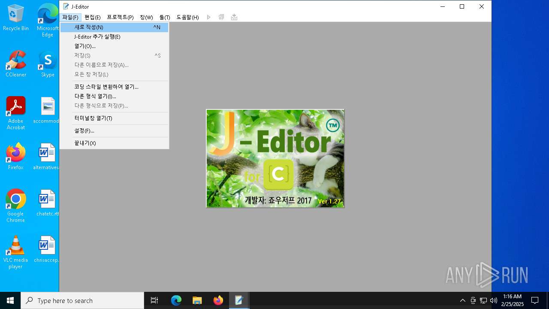
Task: Click the network icon in system tray
Action: pyautogui.click(x=483, y=300)
